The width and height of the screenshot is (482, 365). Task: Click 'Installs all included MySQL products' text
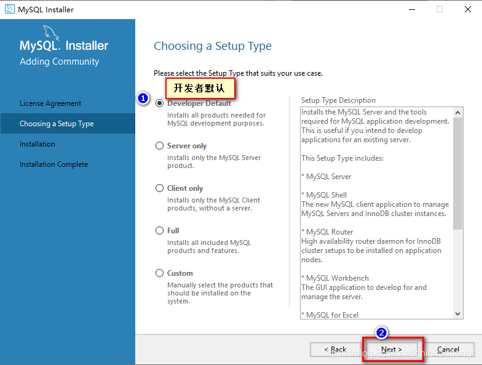pyautogui.click(x=209, y=246)
